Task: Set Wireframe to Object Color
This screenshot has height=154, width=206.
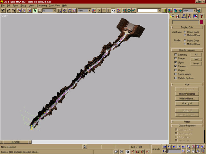Action: (185, 32)
